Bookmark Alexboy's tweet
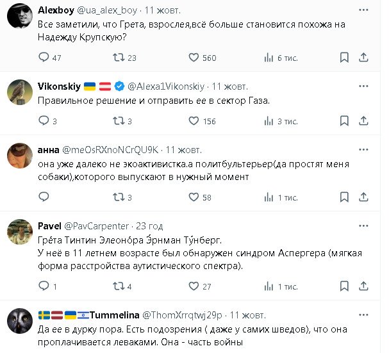Screen dimensions: 389x353 [344, 58]
